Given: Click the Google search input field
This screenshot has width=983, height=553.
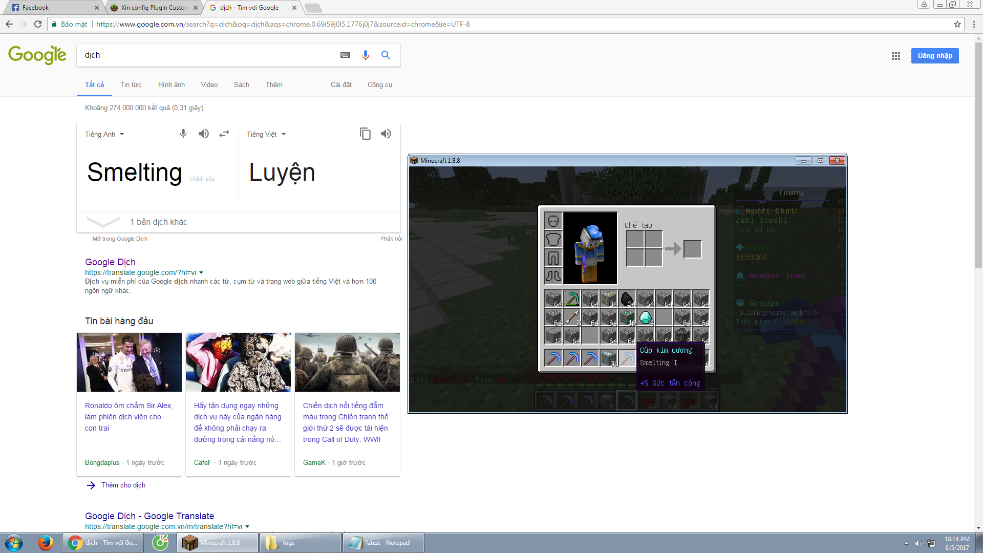Looking at the screenshot, I should pyautogui.click(x=205, y=55).
